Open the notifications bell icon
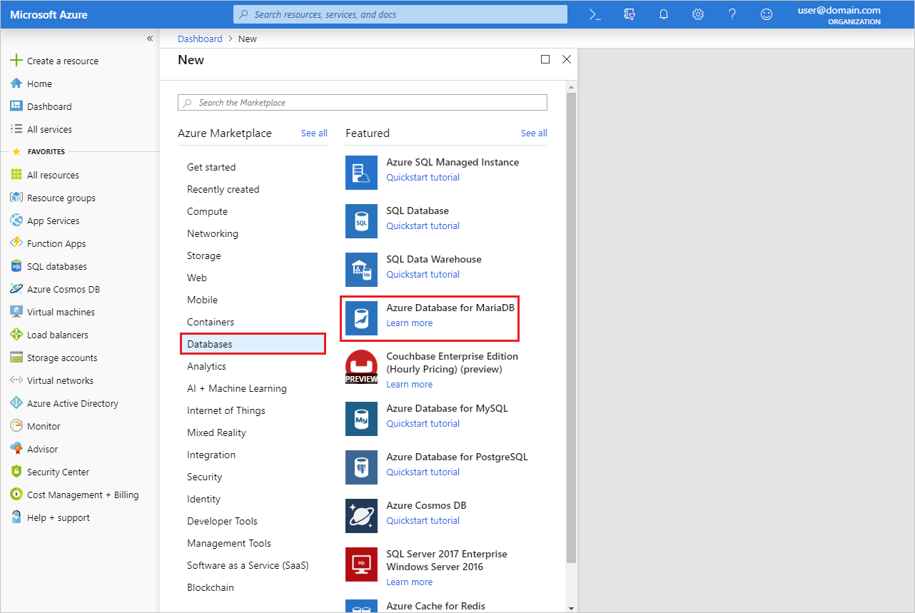Viewport: 915px width, 613px height. (663, 14)
